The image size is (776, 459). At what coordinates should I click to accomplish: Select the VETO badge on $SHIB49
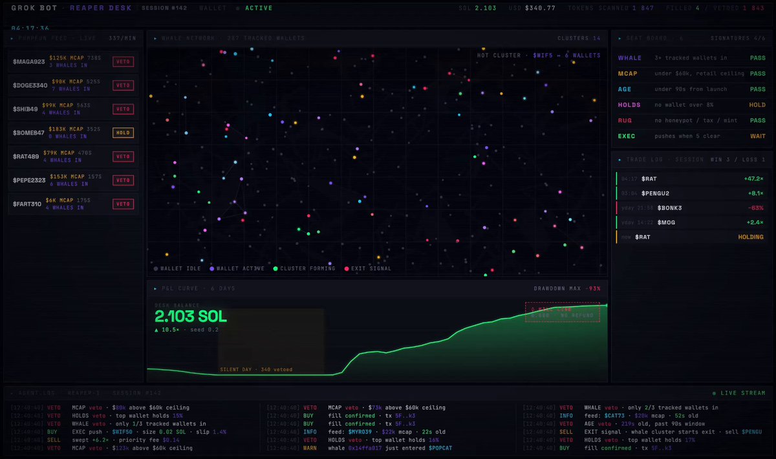(x=123, y=109)
